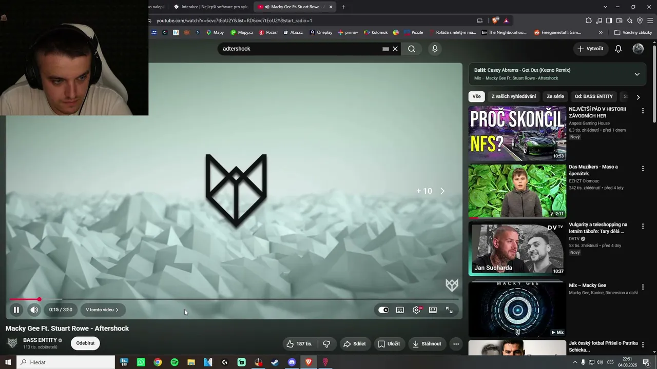Open the Počasí bookmark

(x=268, y=32)
